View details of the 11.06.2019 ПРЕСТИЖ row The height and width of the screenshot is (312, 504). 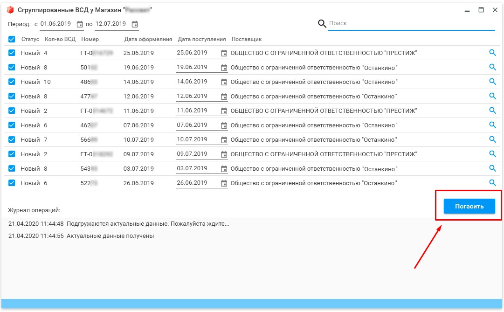tap(492, 111)
